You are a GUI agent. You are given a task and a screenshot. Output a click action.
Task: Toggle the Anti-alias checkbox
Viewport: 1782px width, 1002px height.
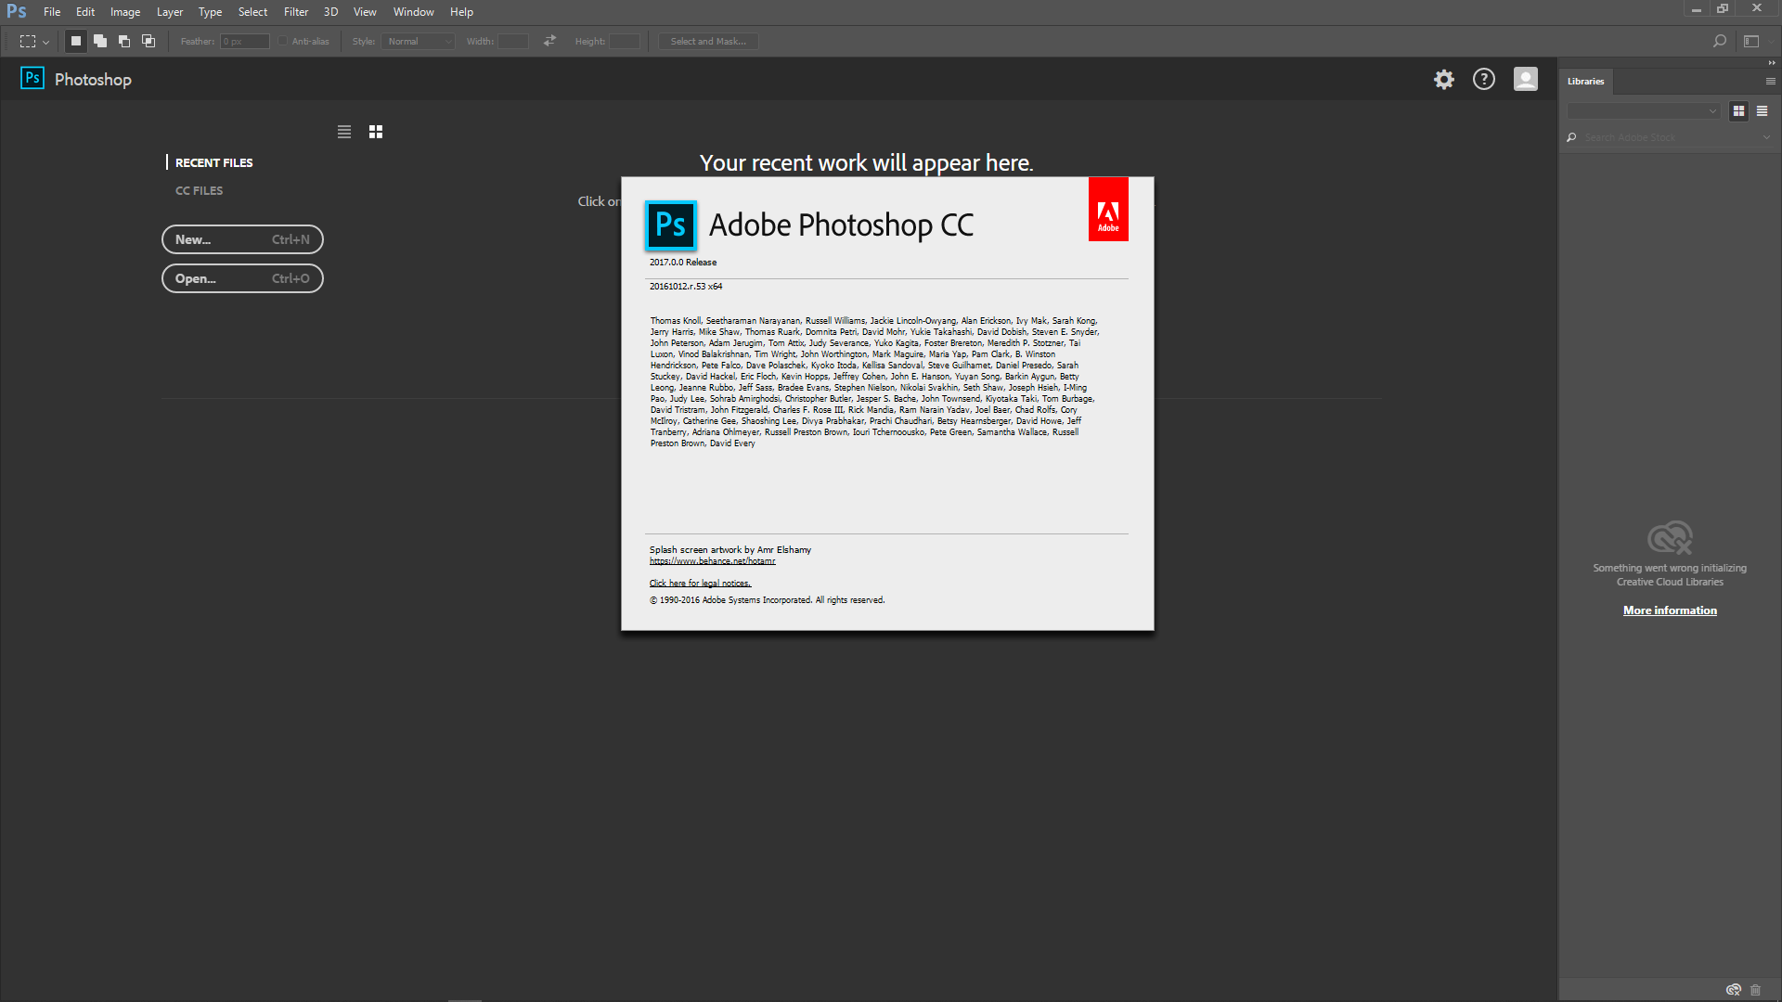(283, 42)
